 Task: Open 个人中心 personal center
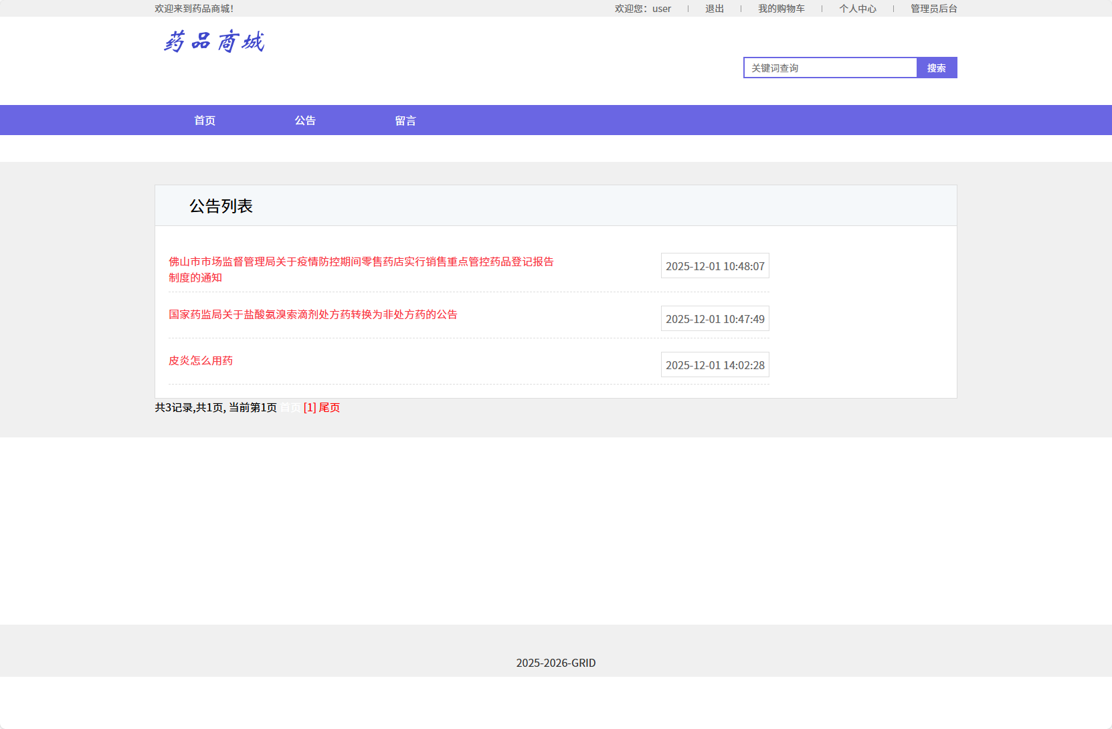(x=858, y=8)
